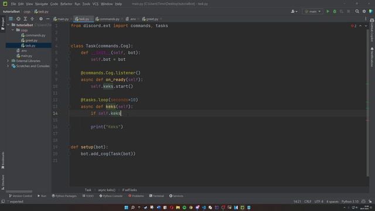
Task: Go to previous highlighted error arrow
Action: (360, 26)
